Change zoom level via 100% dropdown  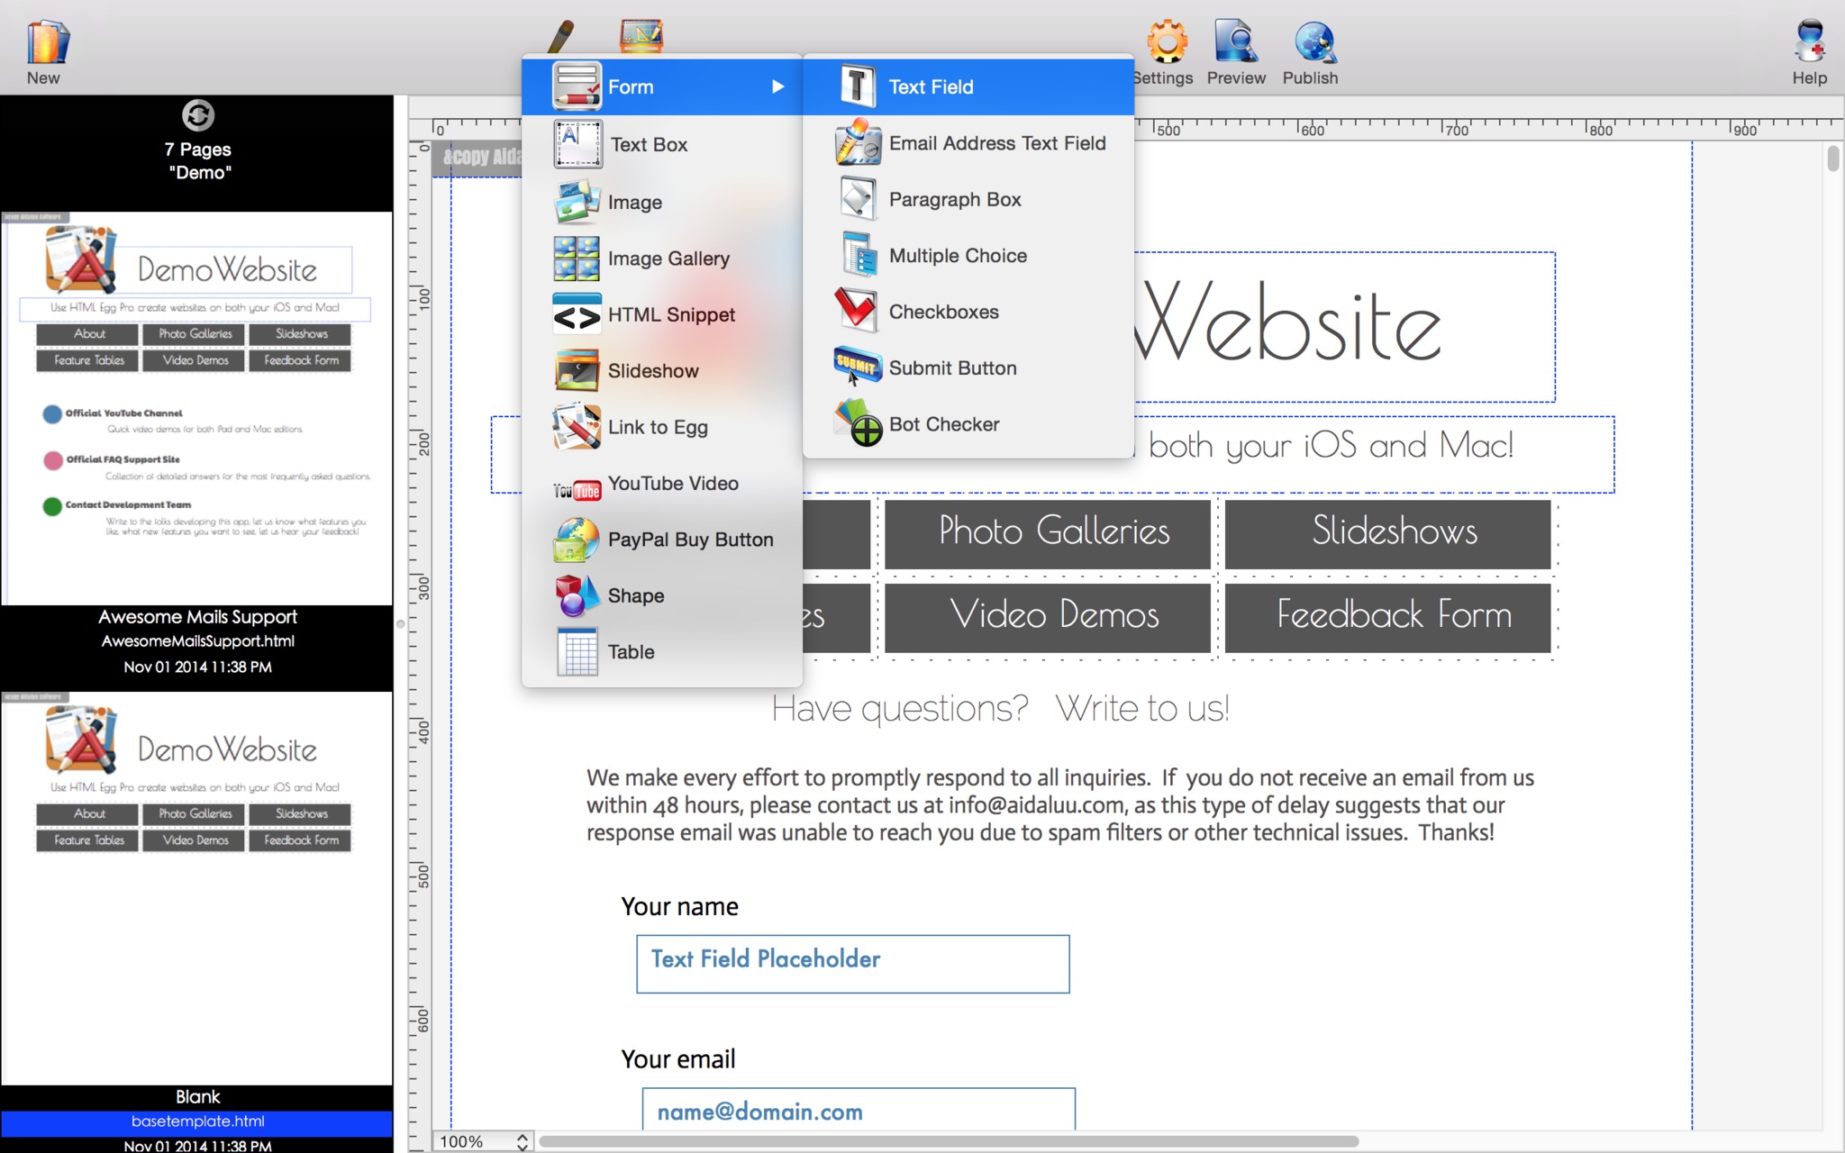coord(481,1139)
